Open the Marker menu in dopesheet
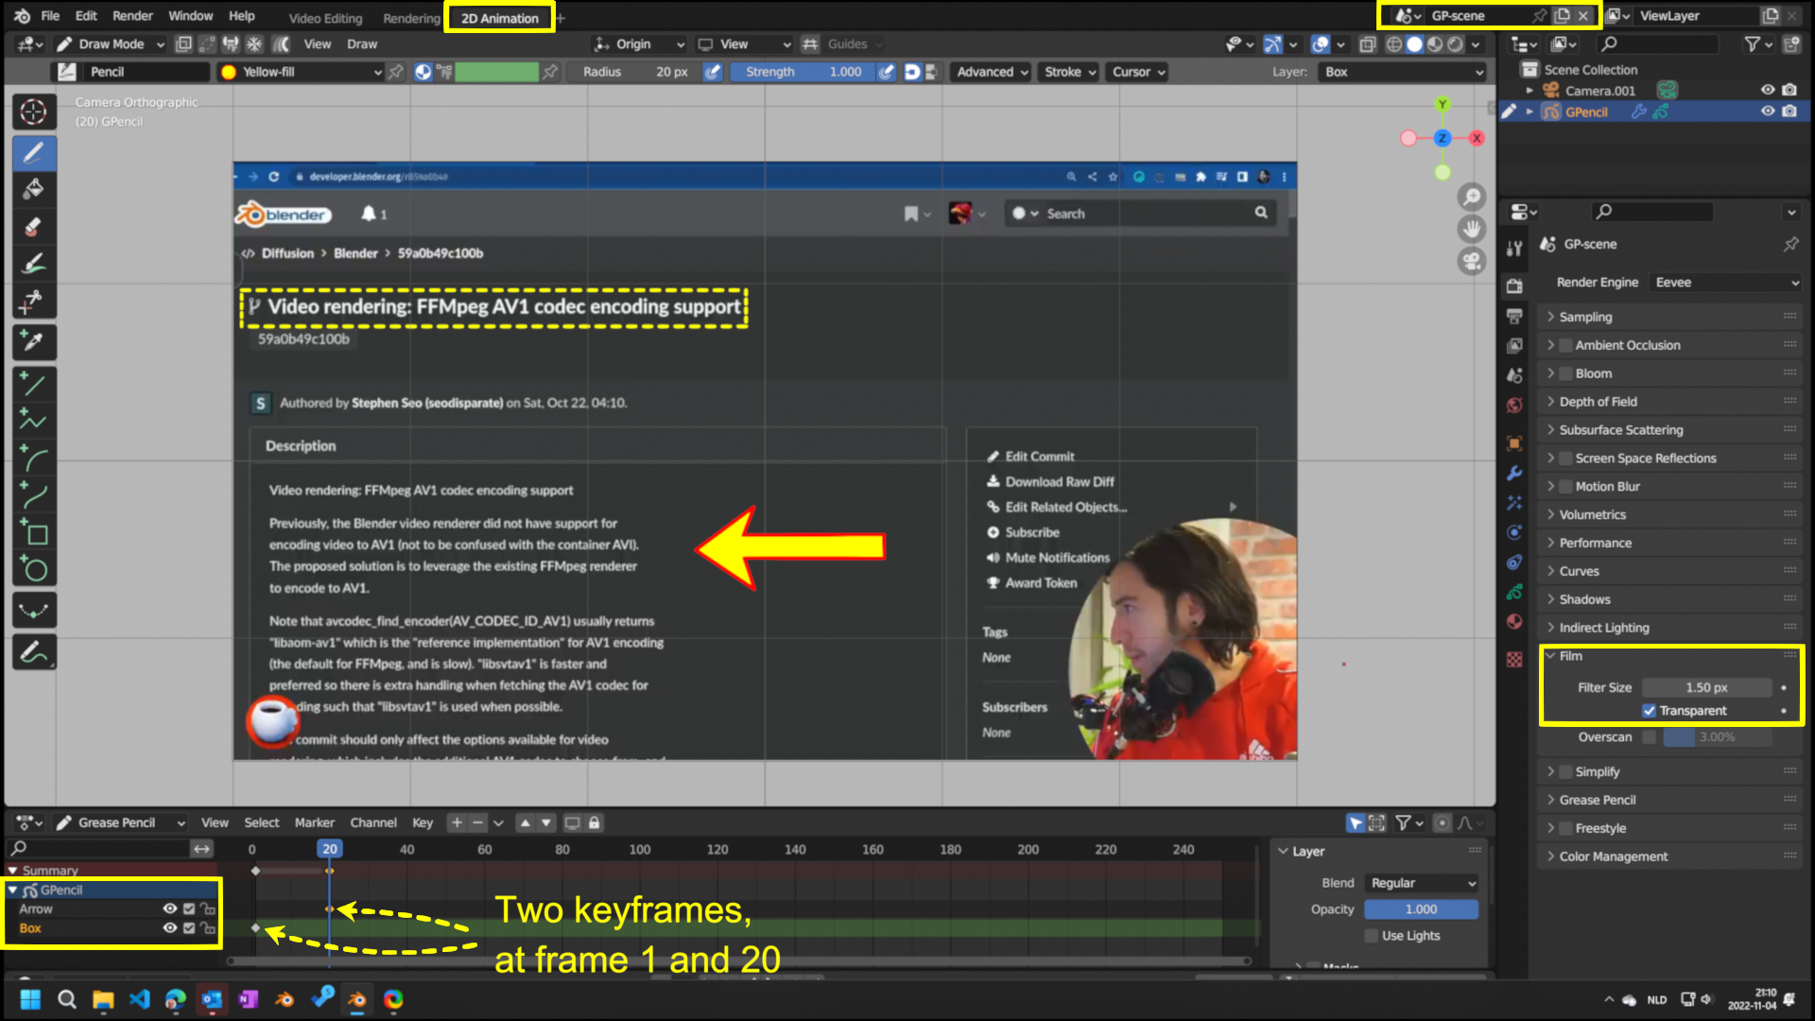The image size is (1815, 1021). point(315,823)
